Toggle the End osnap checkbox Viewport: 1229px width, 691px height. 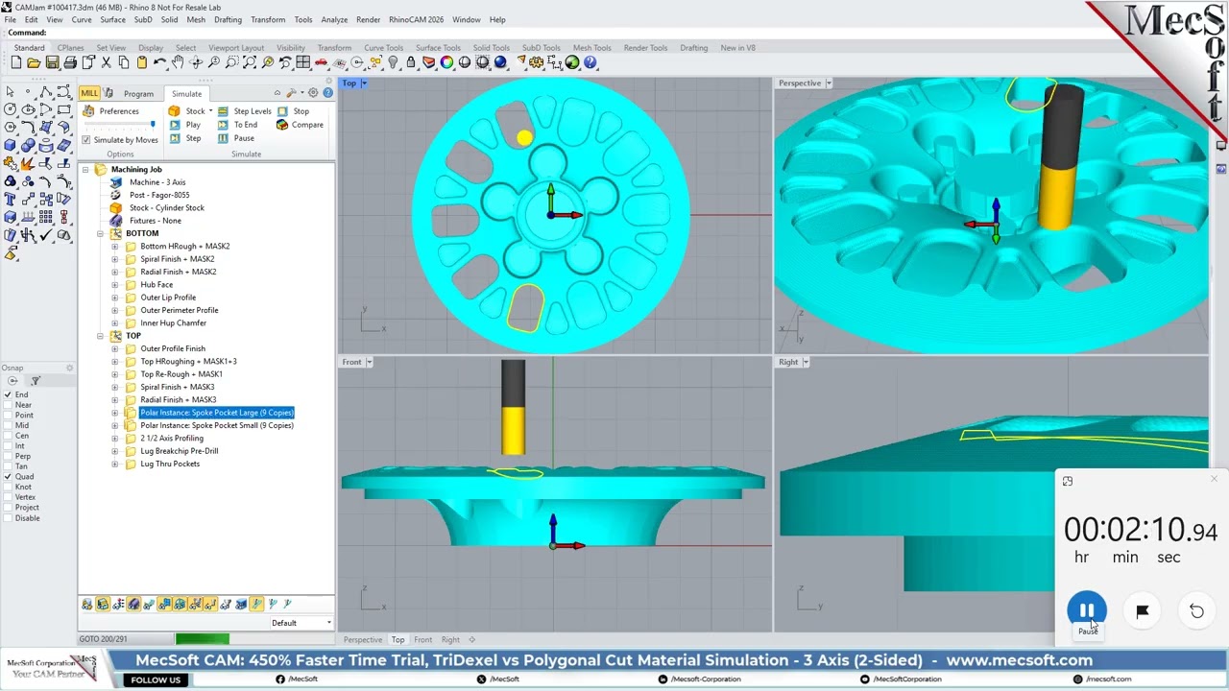point(8,394)
